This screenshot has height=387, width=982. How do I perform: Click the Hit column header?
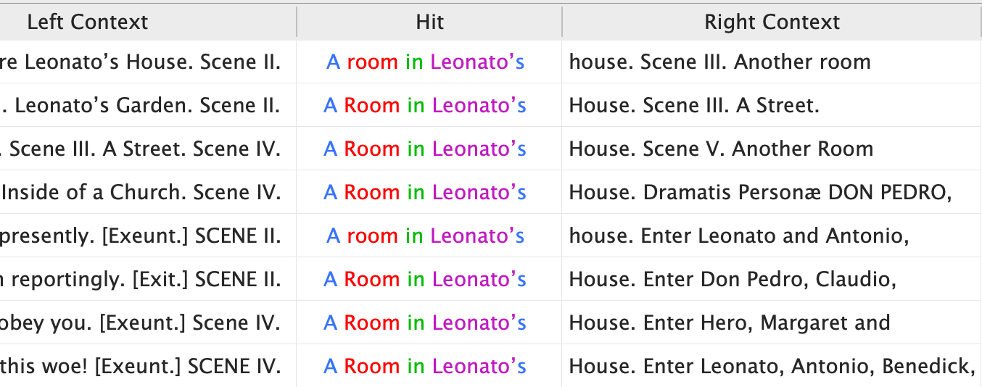pyautogui.click(x=429, y=22)
